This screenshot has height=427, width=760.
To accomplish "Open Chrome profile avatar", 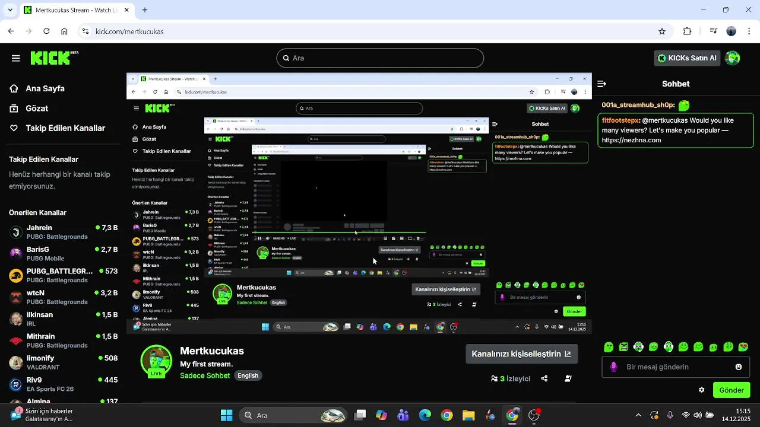I will (731, 31).
